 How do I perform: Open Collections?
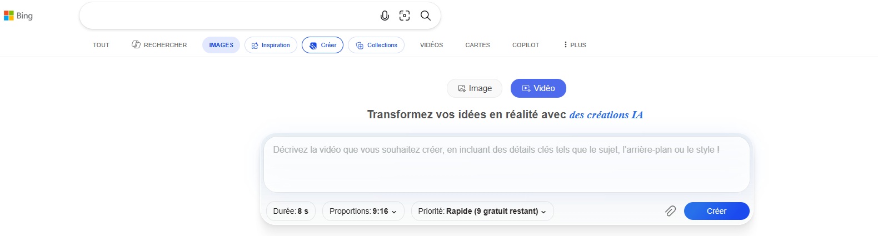(376, 45)
